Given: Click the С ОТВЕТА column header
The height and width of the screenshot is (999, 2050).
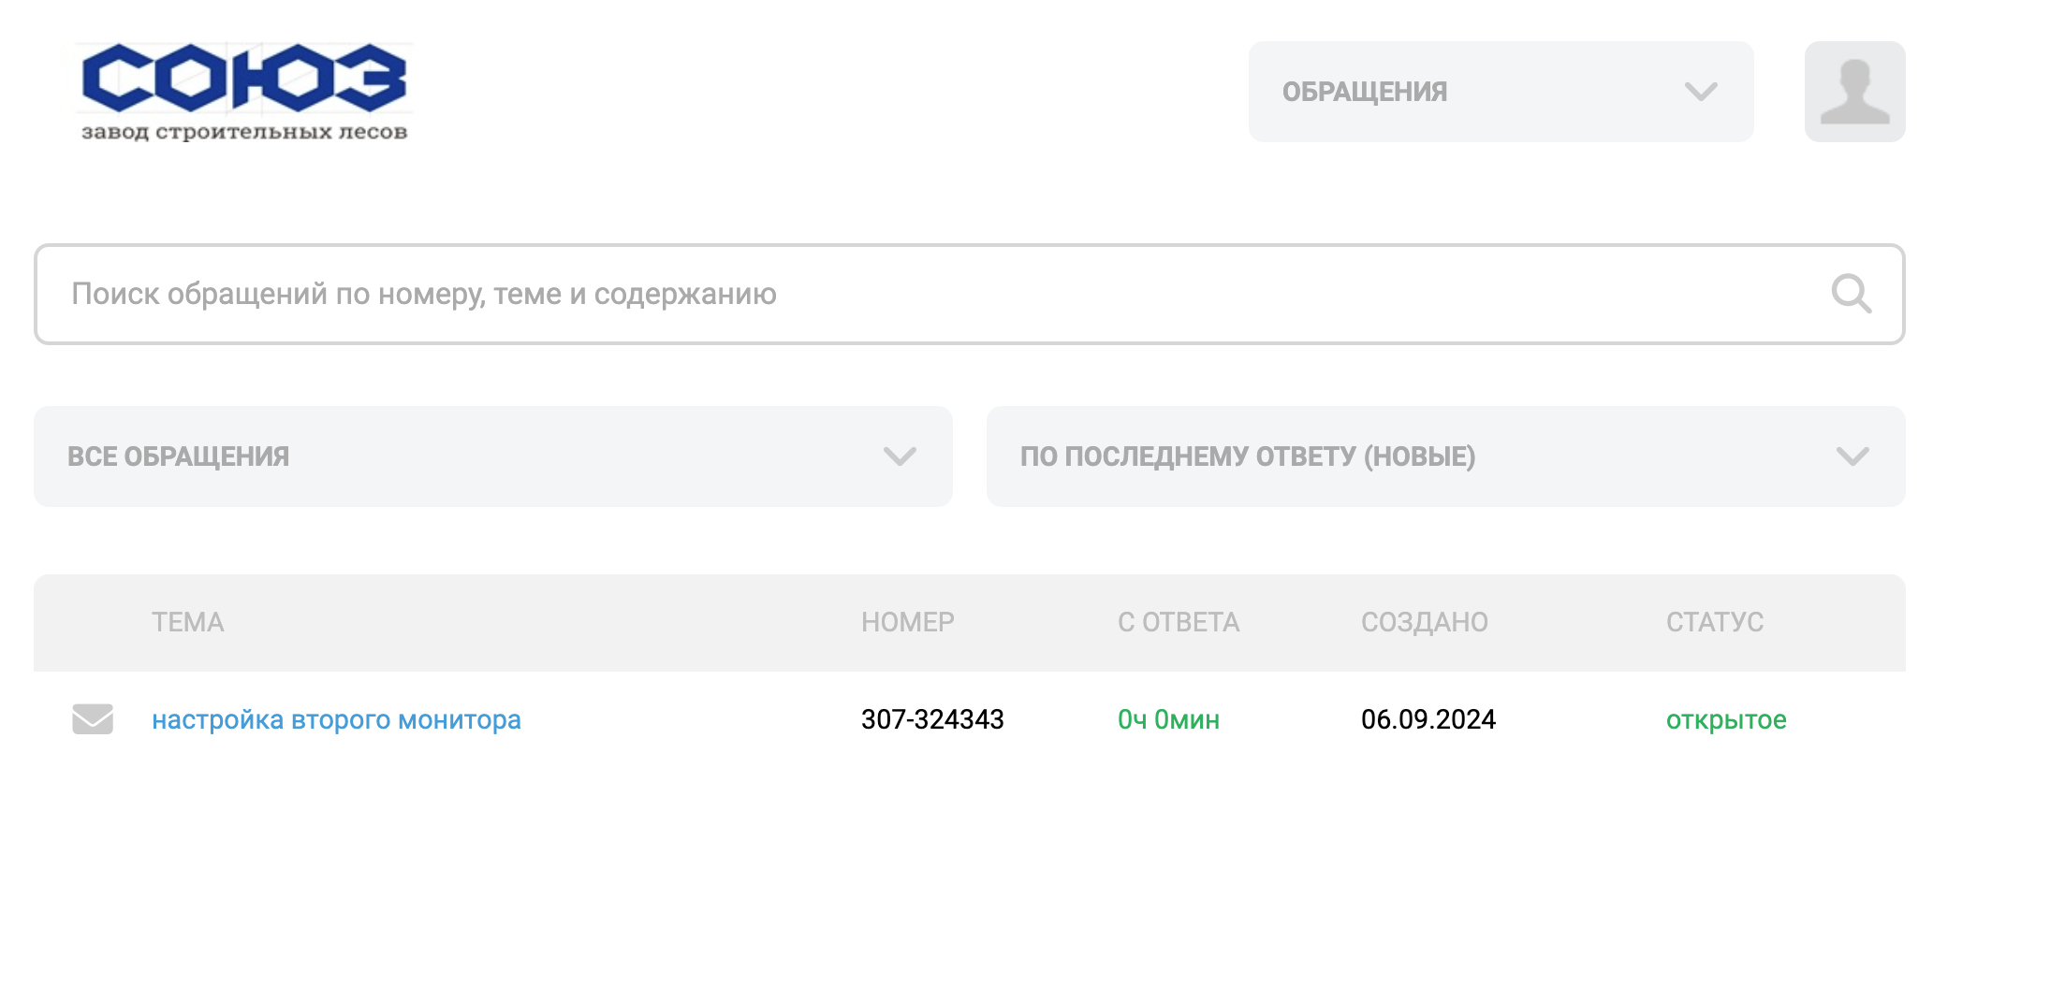Looking at the screenshot, I should click(x=1179, y=622).
